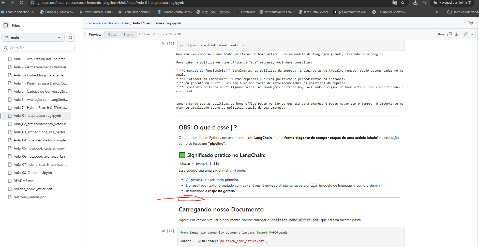The width and height of the screenshot is (479, 247).
Task: Collapse the Files side panel icon
Action: click(x=6, y=25)
